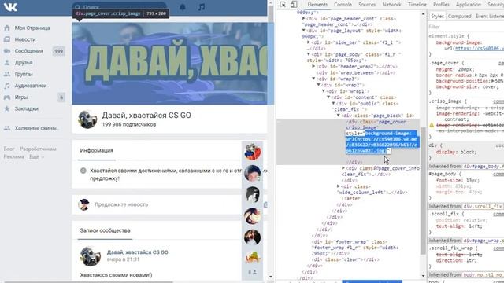This screenshot has width=504, height=283.
Task: Open the post author link Давай, хвастайся CS GO
Action: (138, 252)
